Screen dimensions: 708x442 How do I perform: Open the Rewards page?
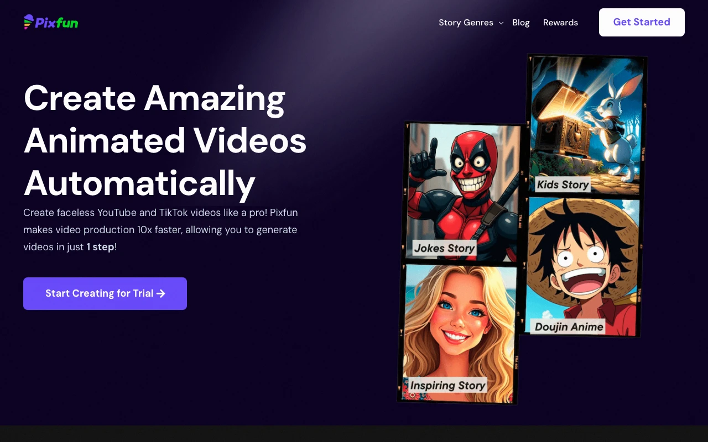pos(560,23)
